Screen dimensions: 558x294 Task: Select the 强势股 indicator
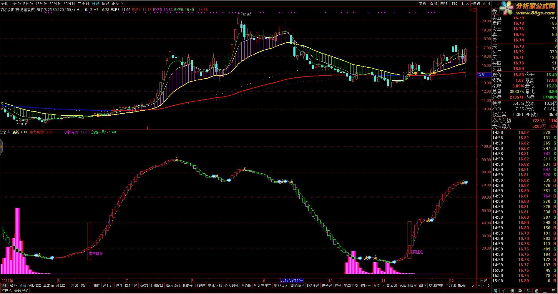tap(246, 285)
